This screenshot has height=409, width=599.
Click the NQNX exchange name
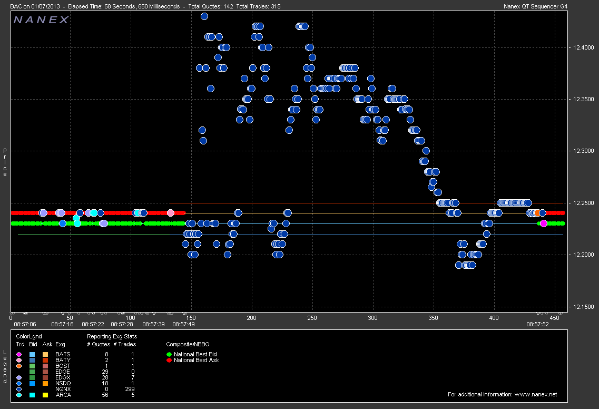pos(63,389)
